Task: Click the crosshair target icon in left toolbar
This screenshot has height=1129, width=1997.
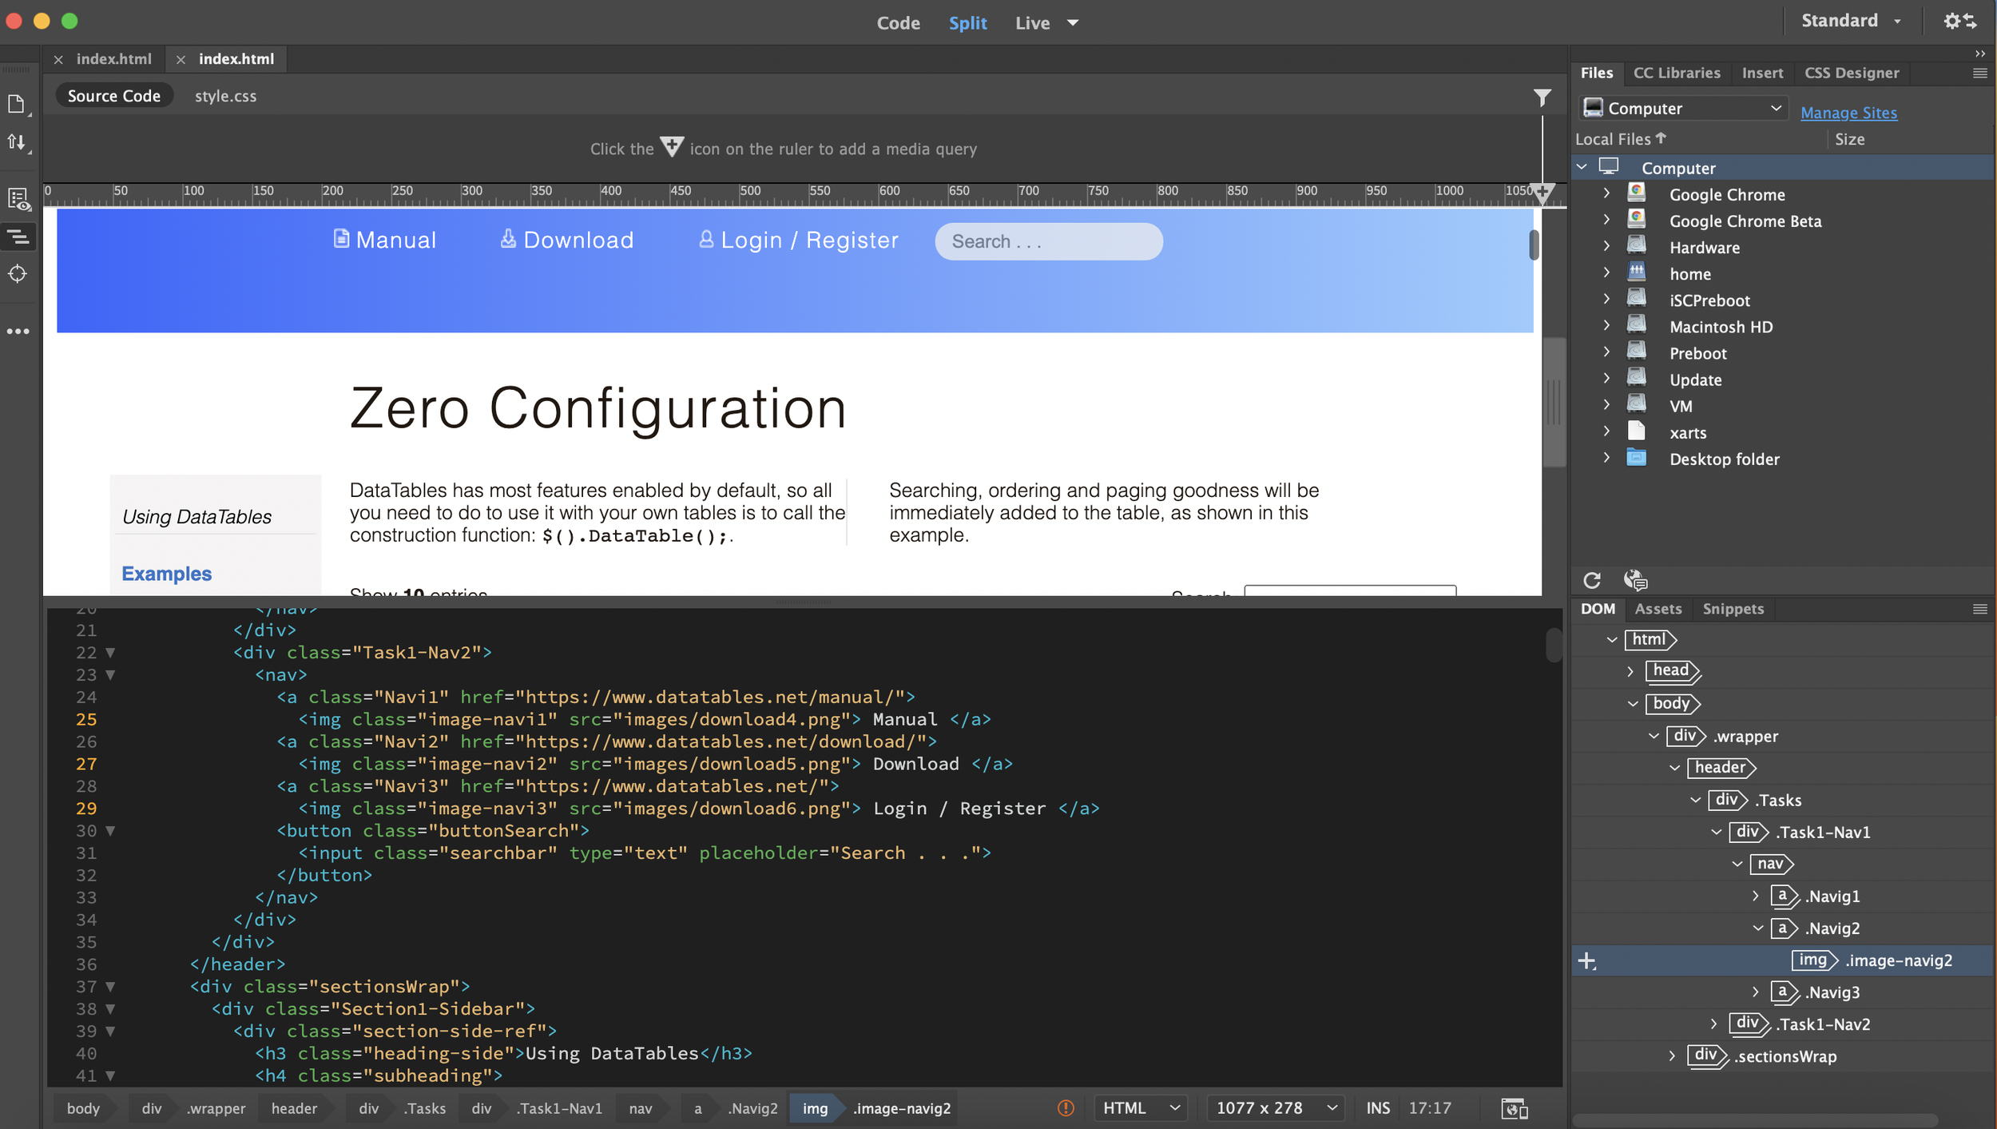Action: [18, 274]
